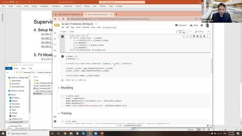Open the Colab files folder sidebar icon
The image size is (242, 136).
tap(55, 56)
